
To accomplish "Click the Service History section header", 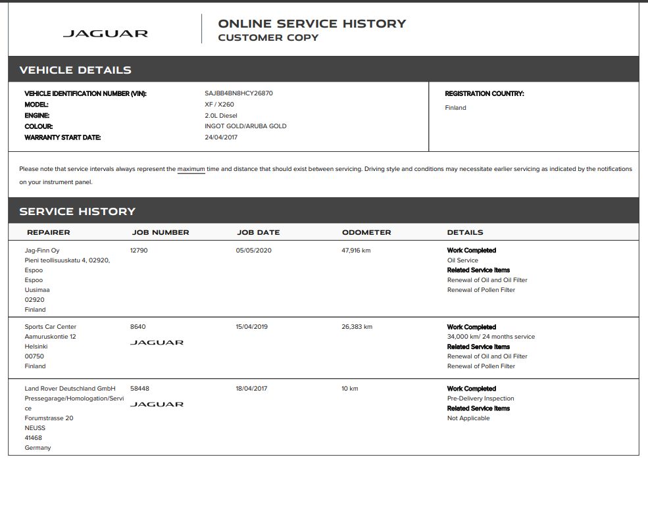I will (x=77, y=211).
